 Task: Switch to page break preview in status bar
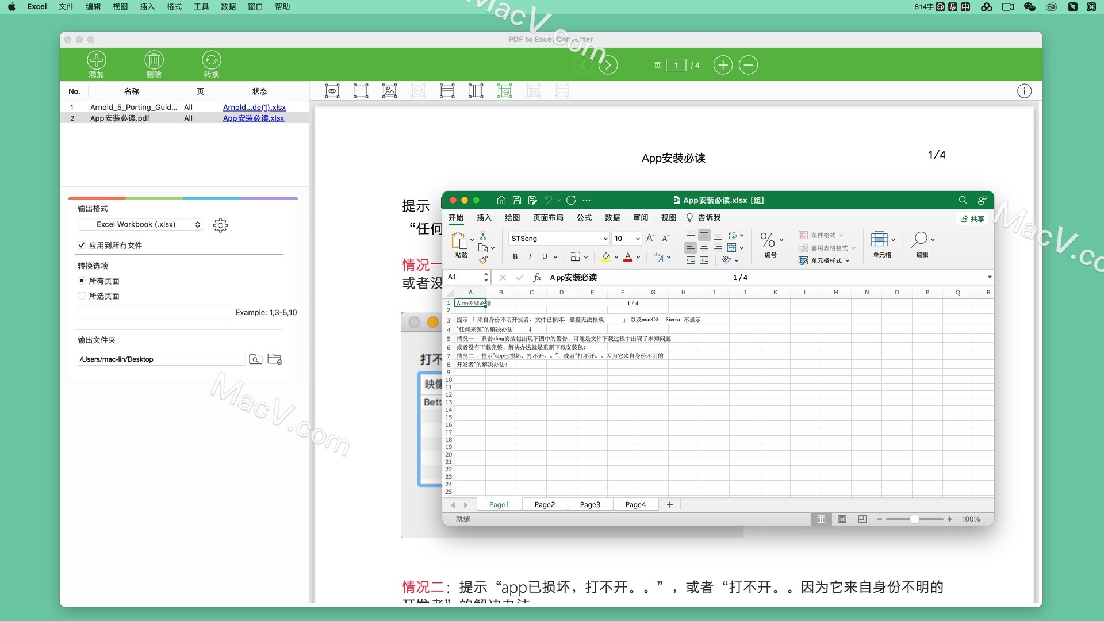tap(862, 519)
